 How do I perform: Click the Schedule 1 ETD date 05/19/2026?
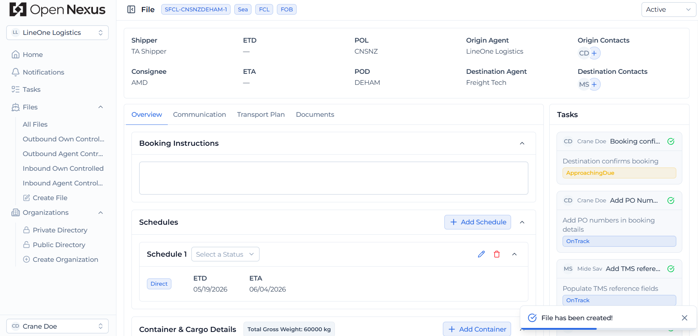pyautogui.click(x=210, y=289)
